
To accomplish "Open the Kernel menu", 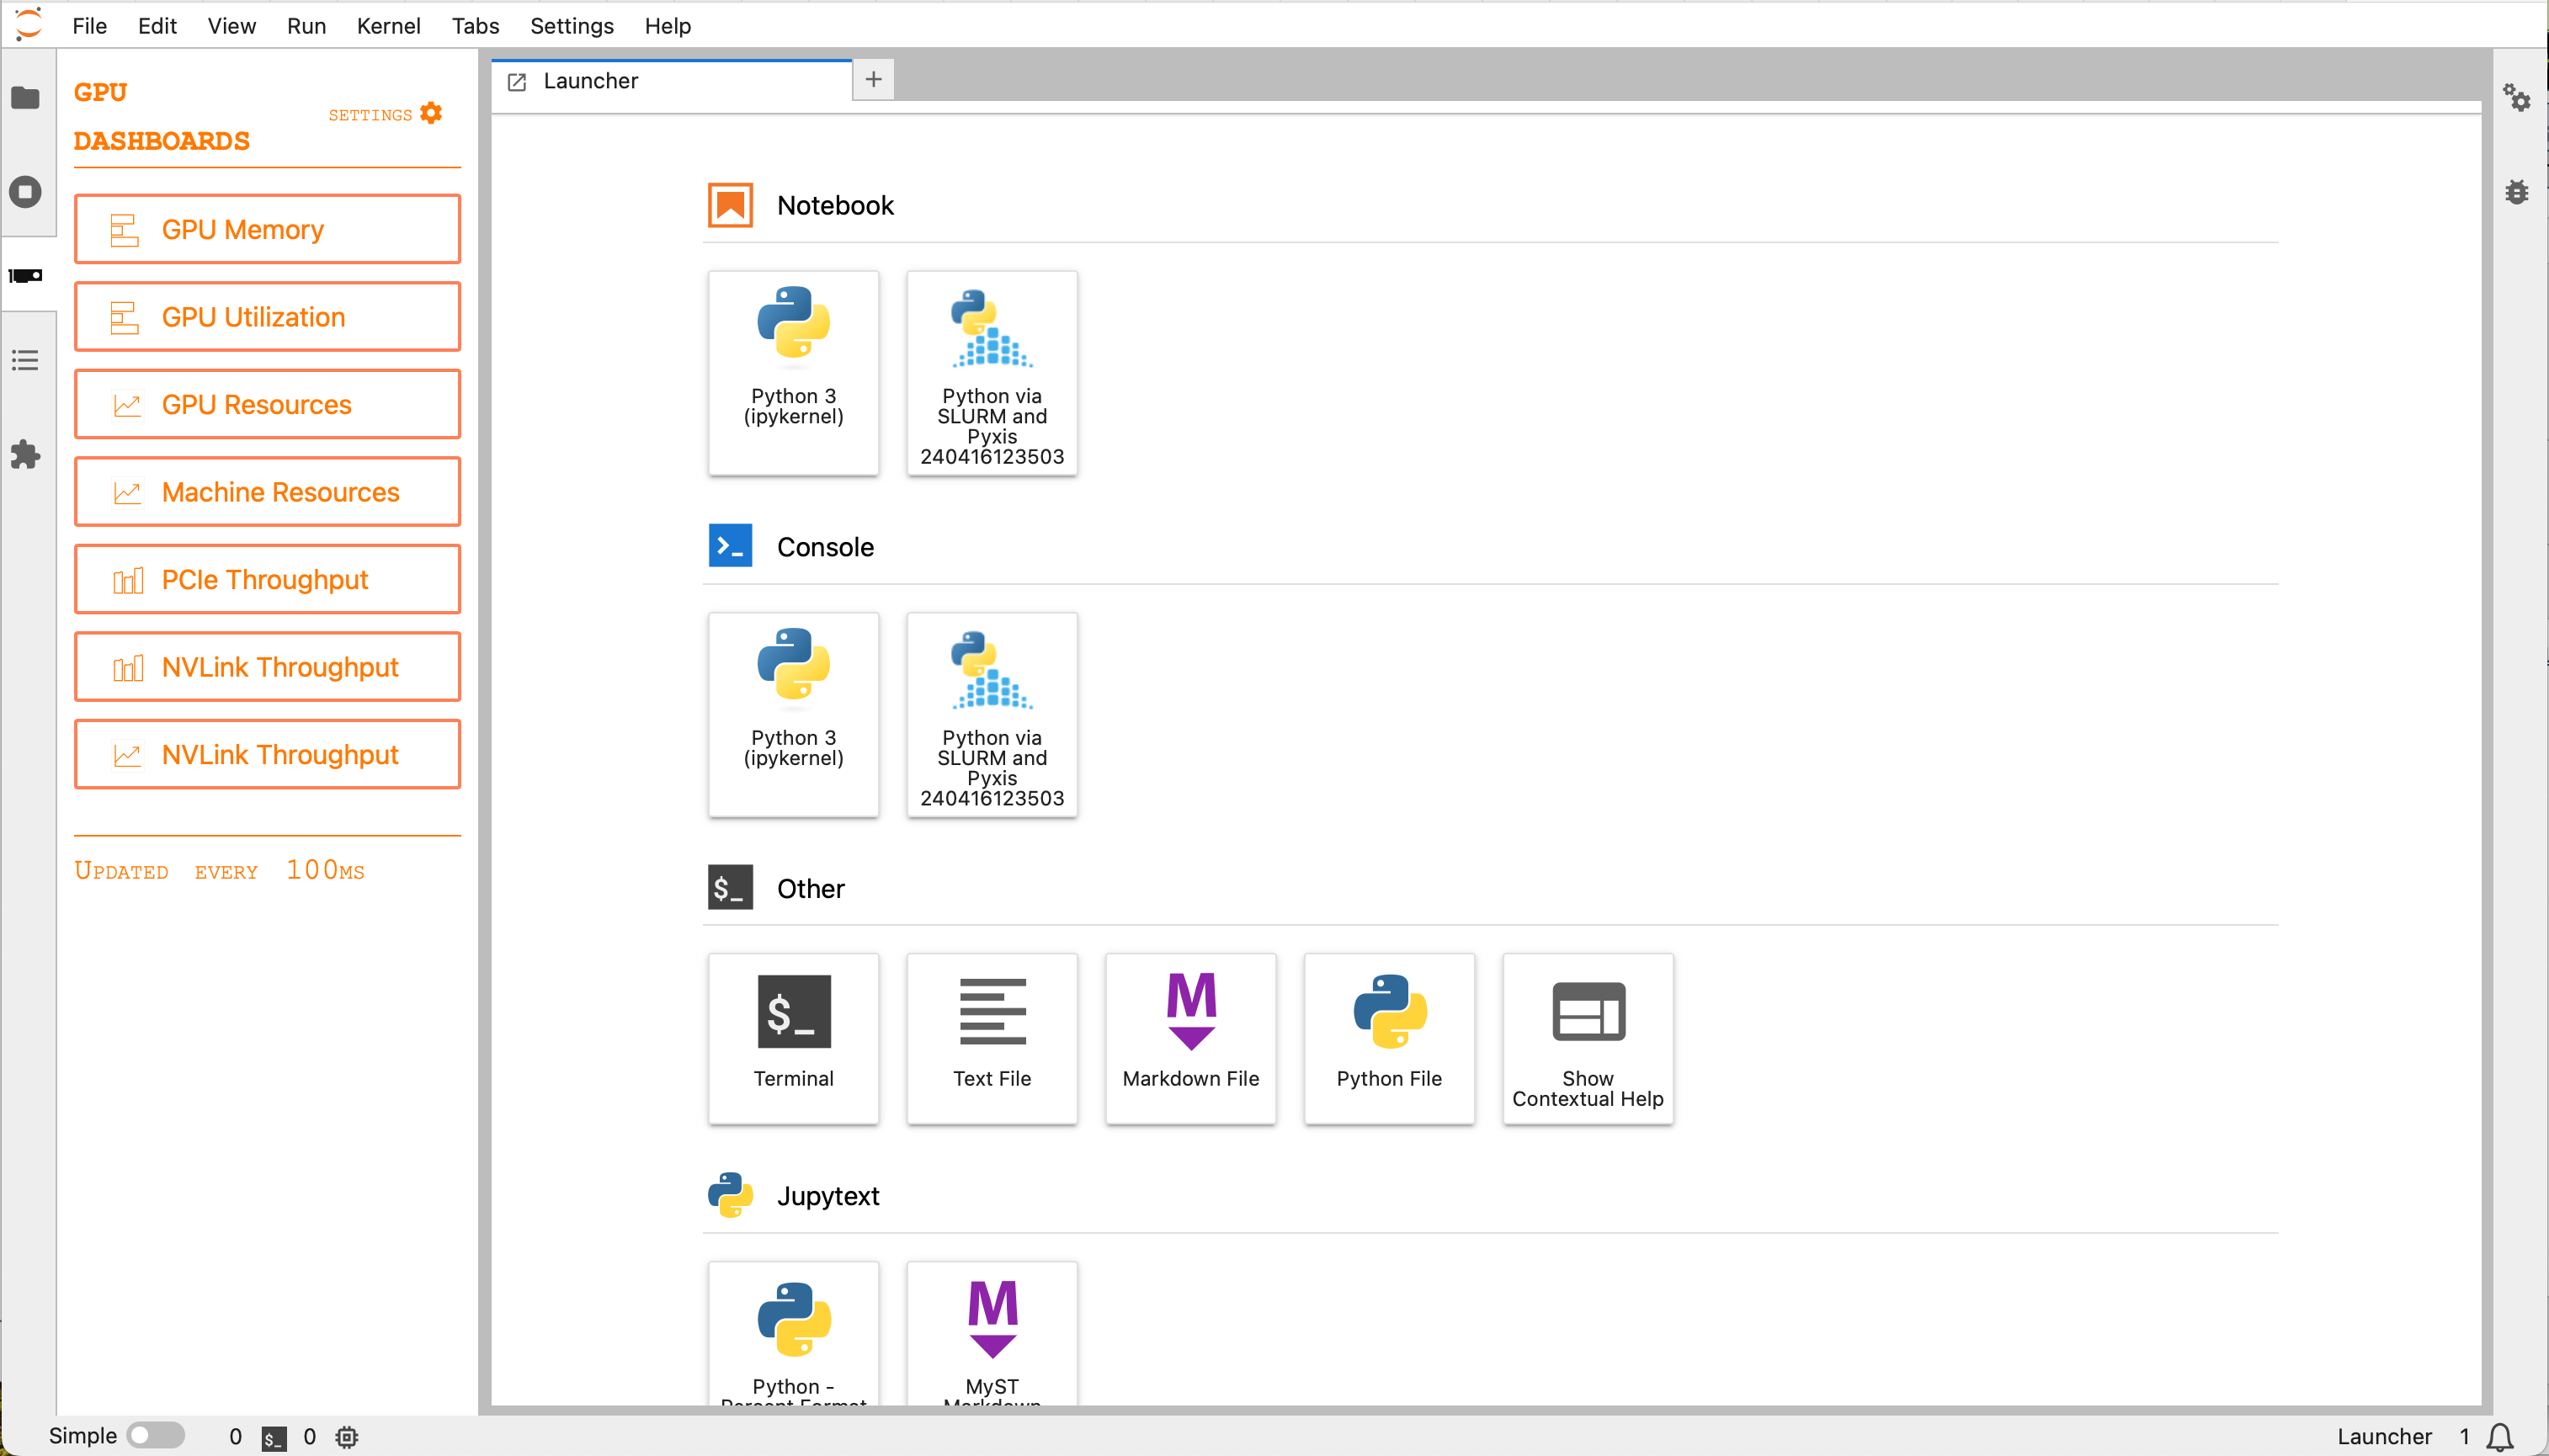I will [388, 25].
